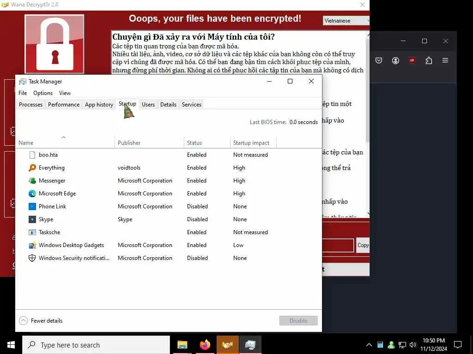Screen dimensions: 473x354
Task: Click the Disable button in Task Manager
Action: click(x=298, y=321)
